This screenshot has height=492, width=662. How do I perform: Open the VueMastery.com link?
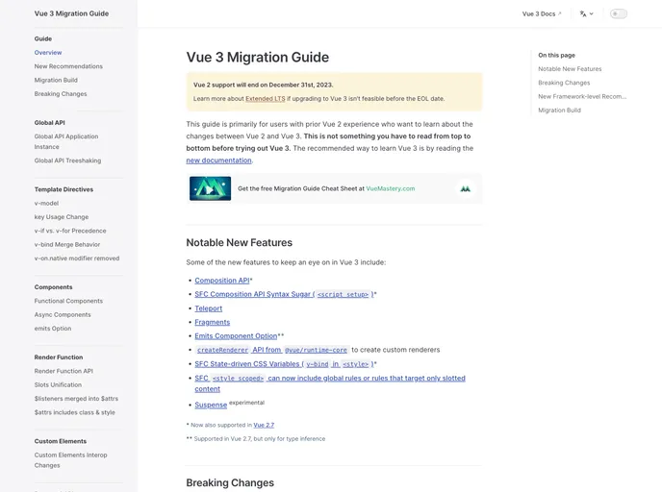[x=390, y=188]
